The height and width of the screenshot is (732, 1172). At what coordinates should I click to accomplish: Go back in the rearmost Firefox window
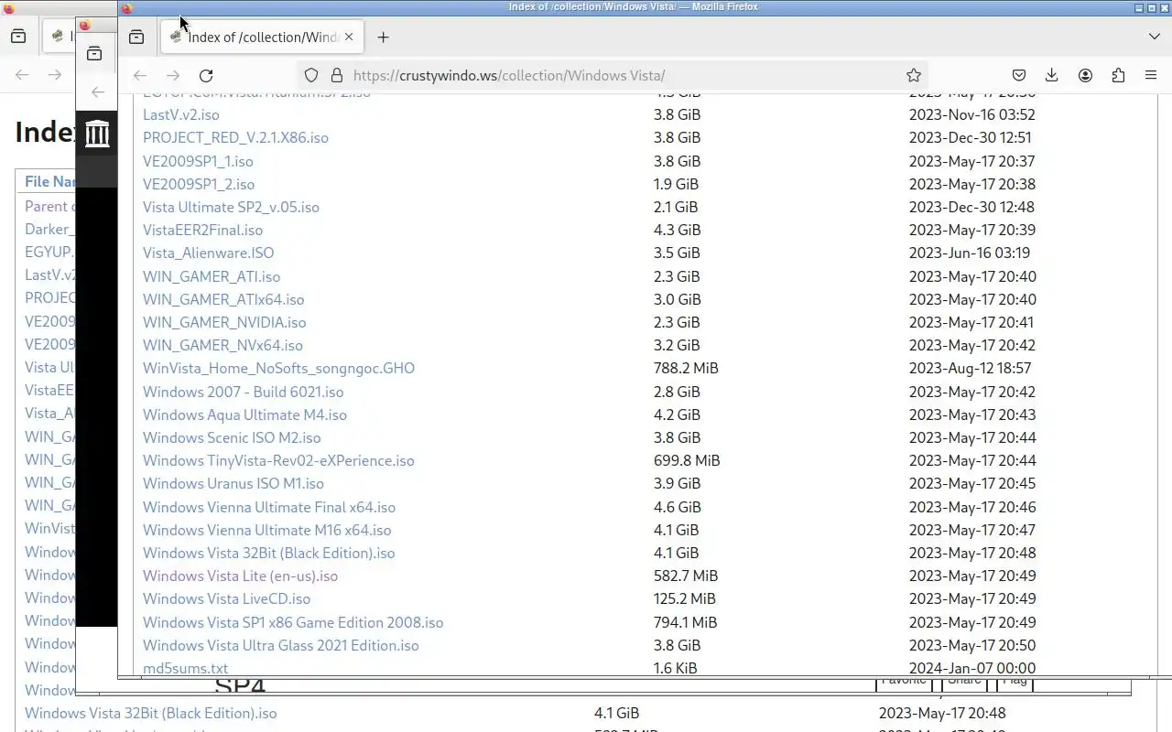[22, 75]
